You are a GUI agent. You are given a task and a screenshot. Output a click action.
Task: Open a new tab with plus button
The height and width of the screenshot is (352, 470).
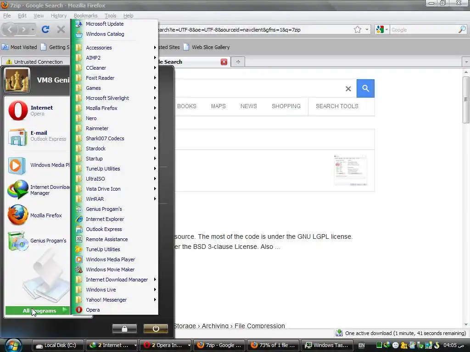tap(238, 62)
